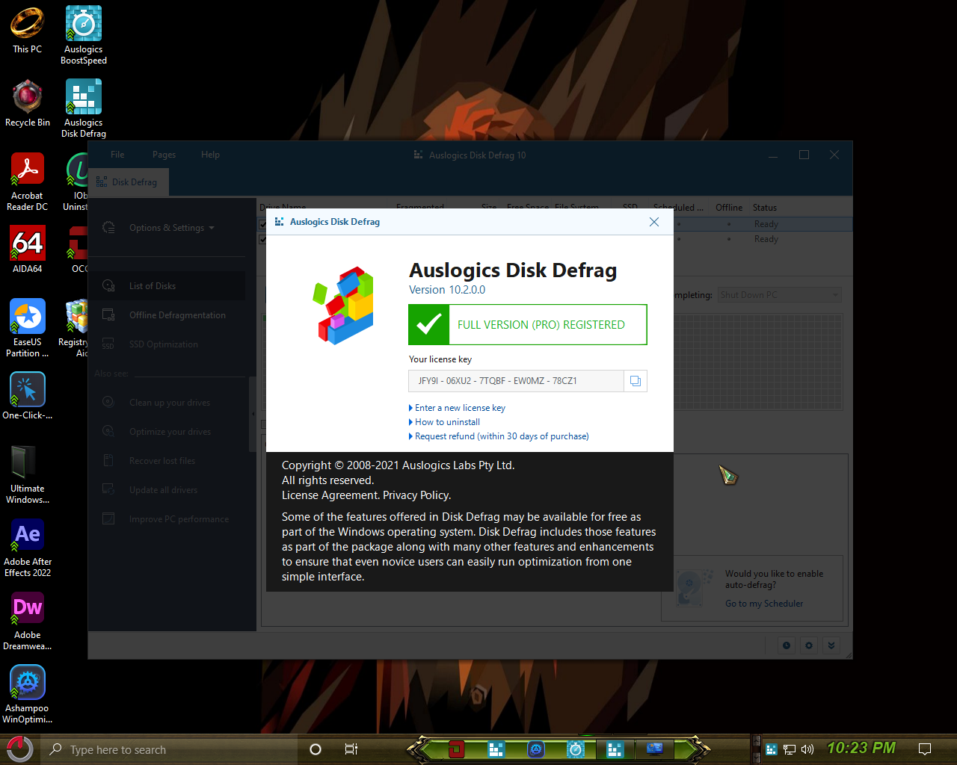This screenshot has height=765, width=957.
Task: Switch to the Disk Defrag tab
Action: tap(128, 182)
